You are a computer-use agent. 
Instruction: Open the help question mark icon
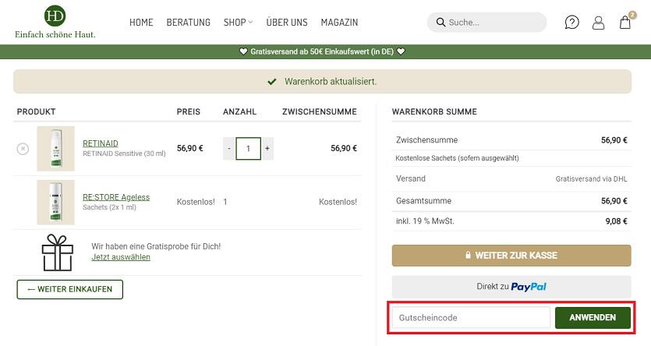pos(571,22)
